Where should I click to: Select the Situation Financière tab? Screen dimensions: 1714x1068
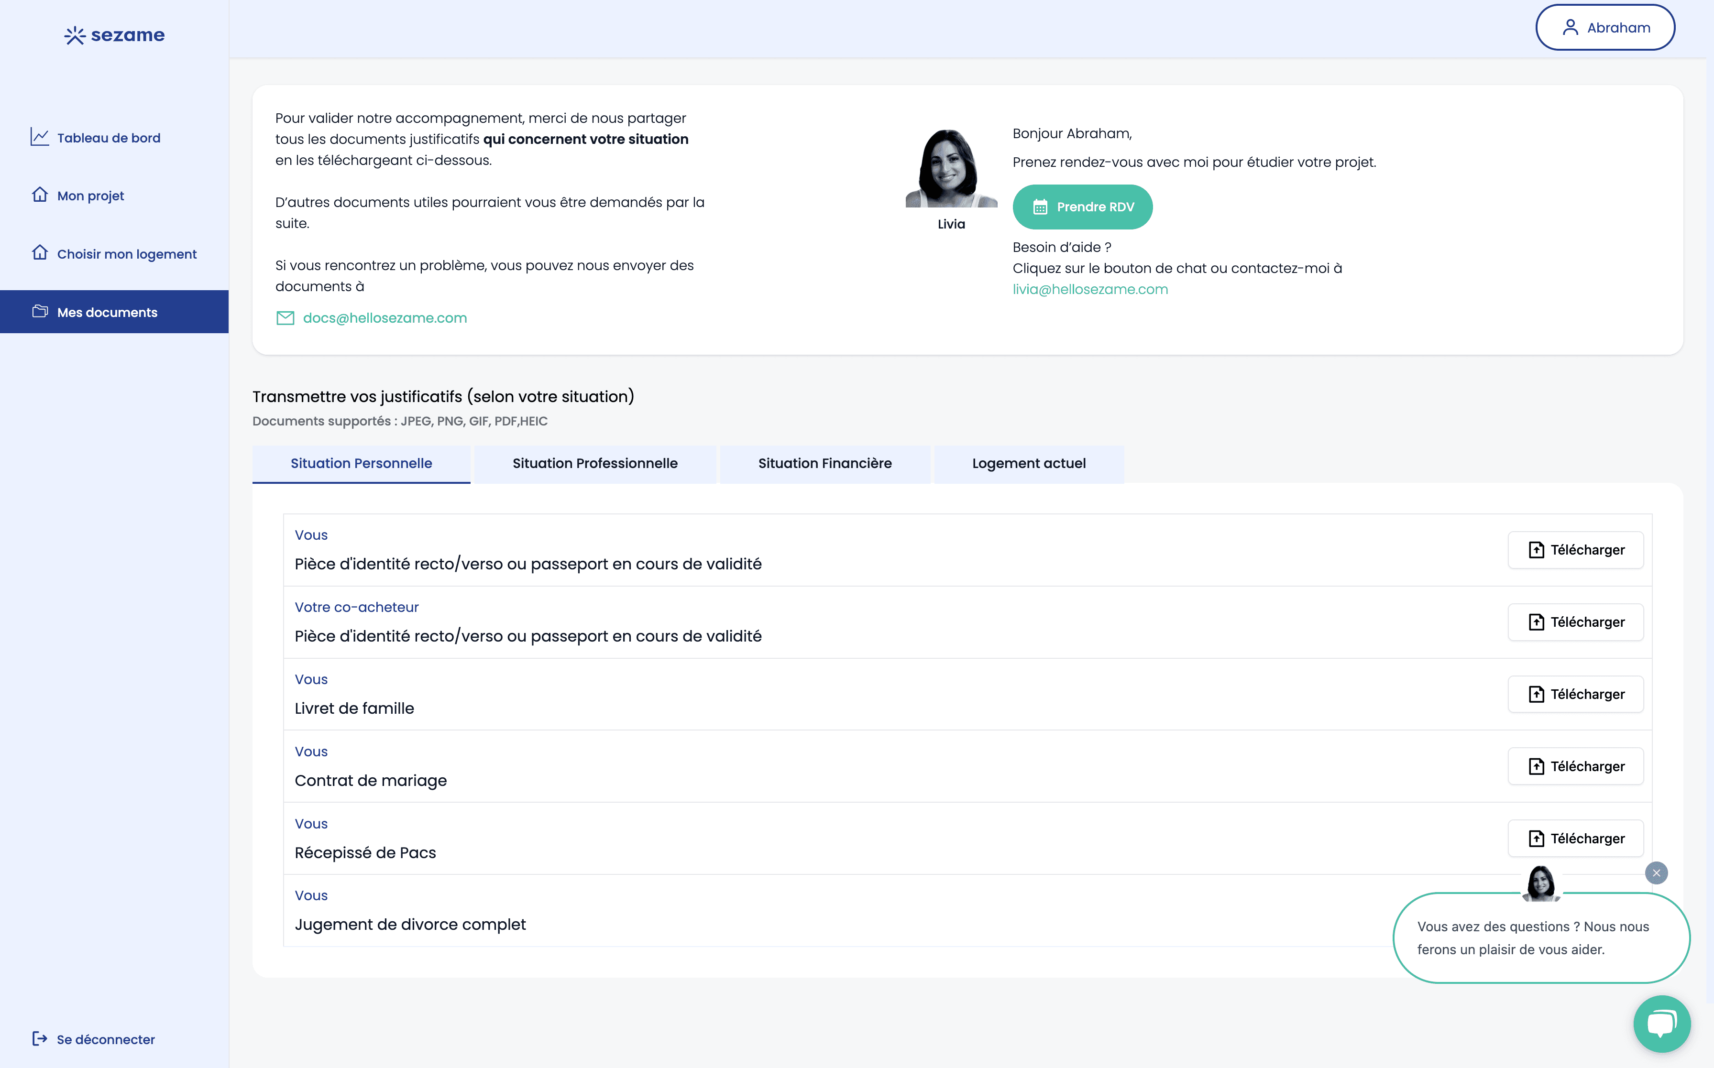[x=824, y=463]
